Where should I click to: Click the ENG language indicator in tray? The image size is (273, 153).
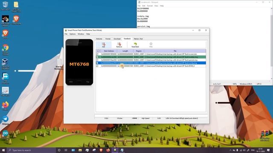(253, 150)
